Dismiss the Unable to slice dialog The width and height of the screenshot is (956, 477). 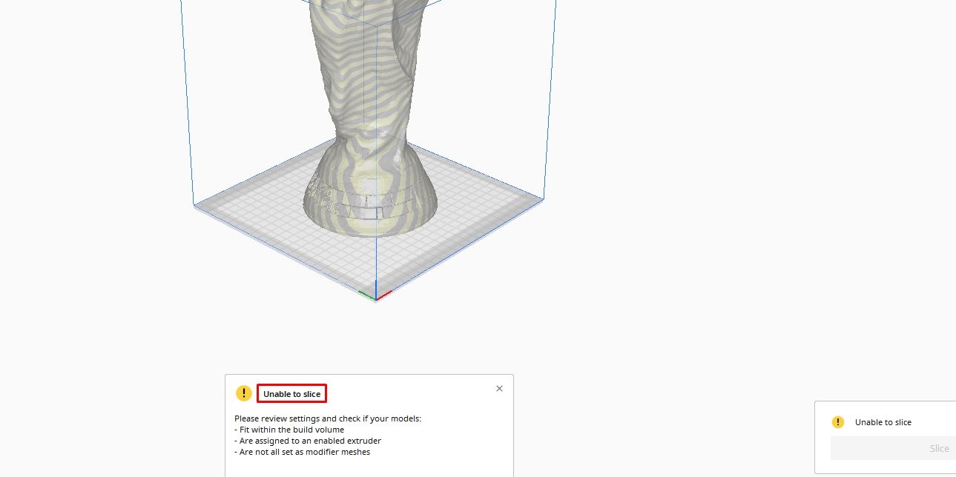(x=499, y=388)
